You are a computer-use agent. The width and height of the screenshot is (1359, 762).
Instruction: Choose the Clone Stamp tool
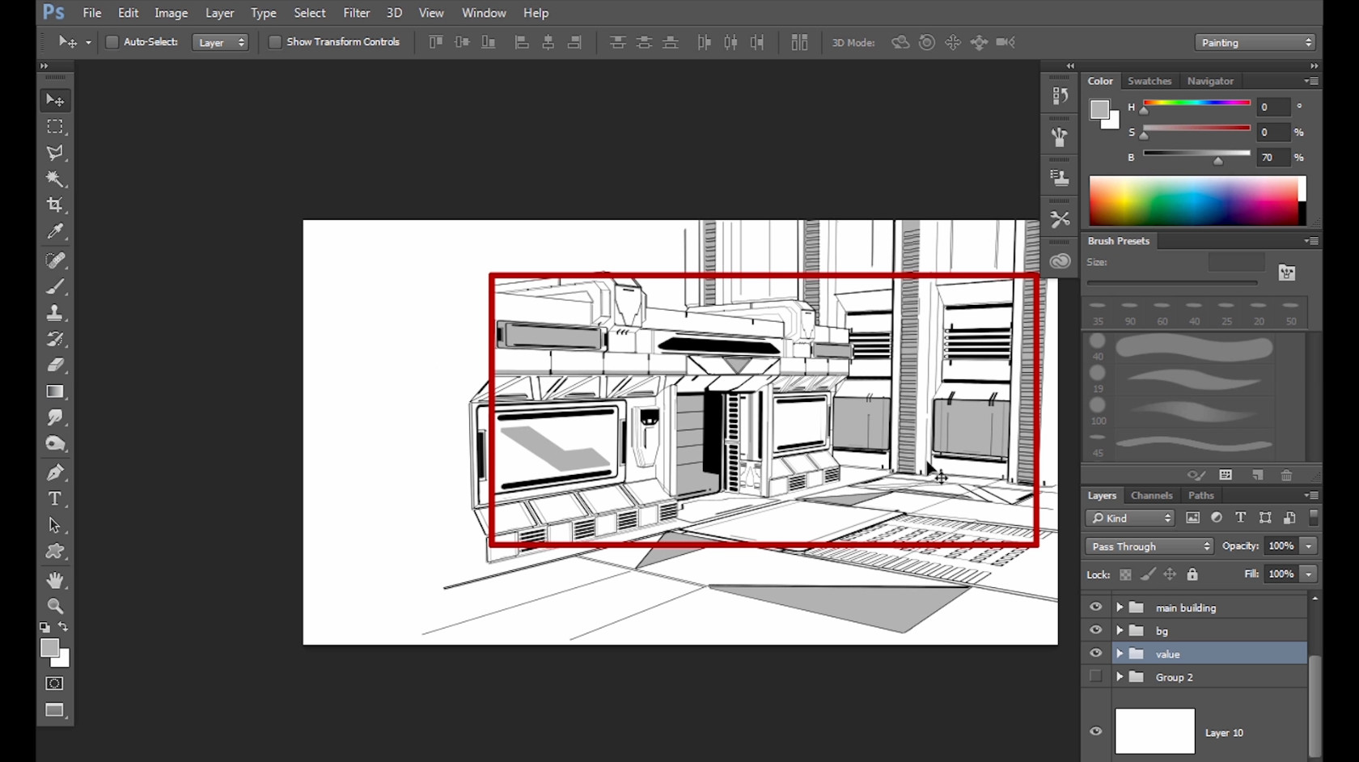[x=54, y=313]
